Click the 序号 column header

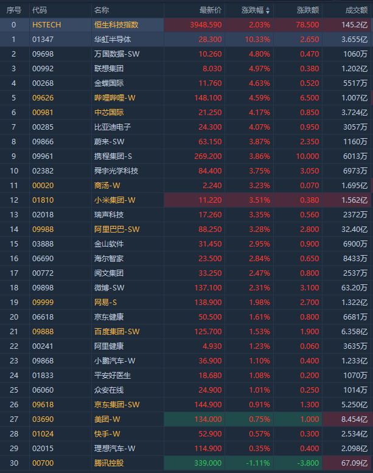13,10
